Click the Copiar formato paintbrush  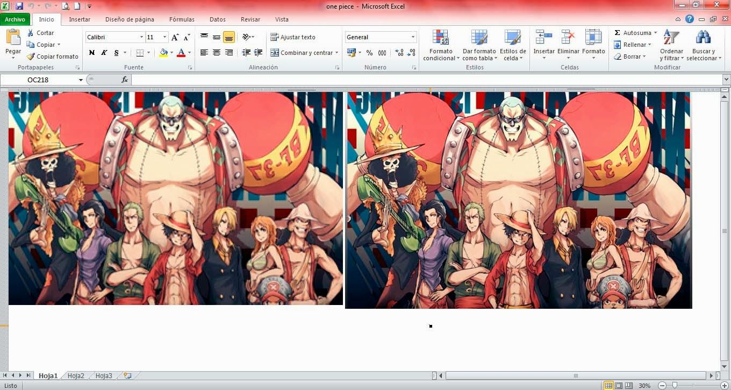pyautogui.click(x=31, y=56)
